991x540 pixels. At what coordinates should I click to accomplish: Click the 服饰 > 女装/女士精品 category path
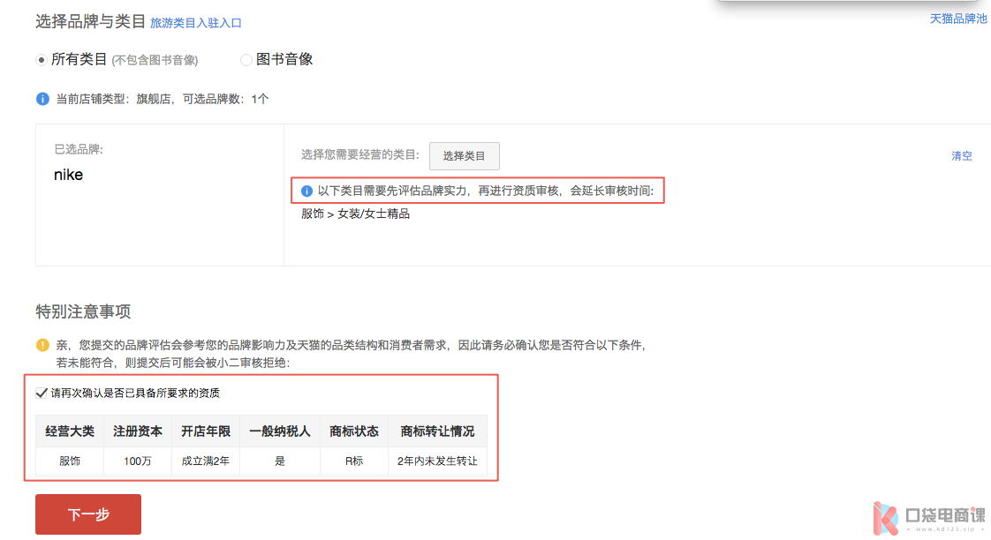click(355, 214)
